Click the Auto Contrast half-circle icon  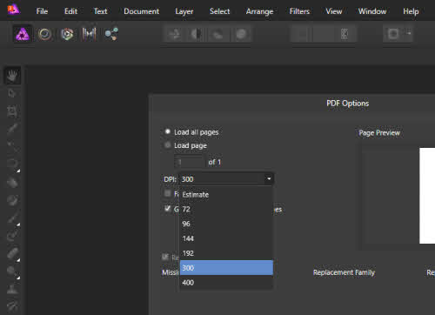tap(197, 35)
